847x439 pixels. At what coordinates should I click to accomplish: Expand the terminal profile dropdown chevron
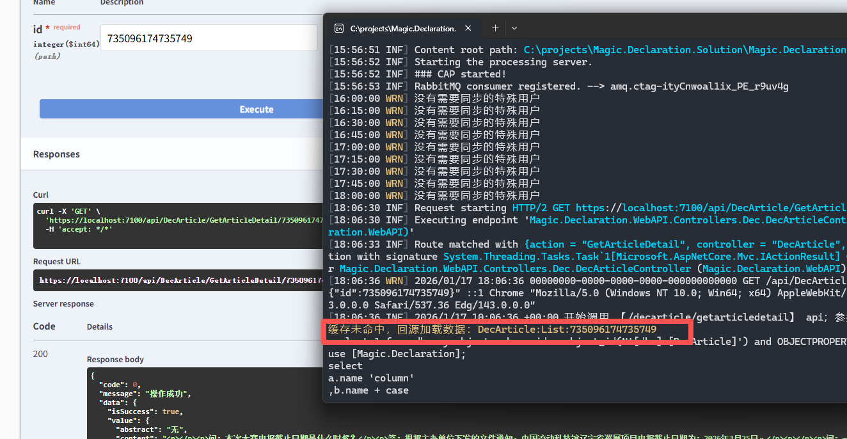[514, 28]
